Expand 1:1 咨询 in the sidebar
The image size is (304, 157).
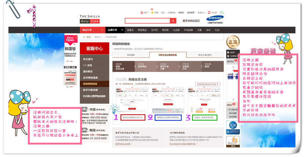(94, 65)
